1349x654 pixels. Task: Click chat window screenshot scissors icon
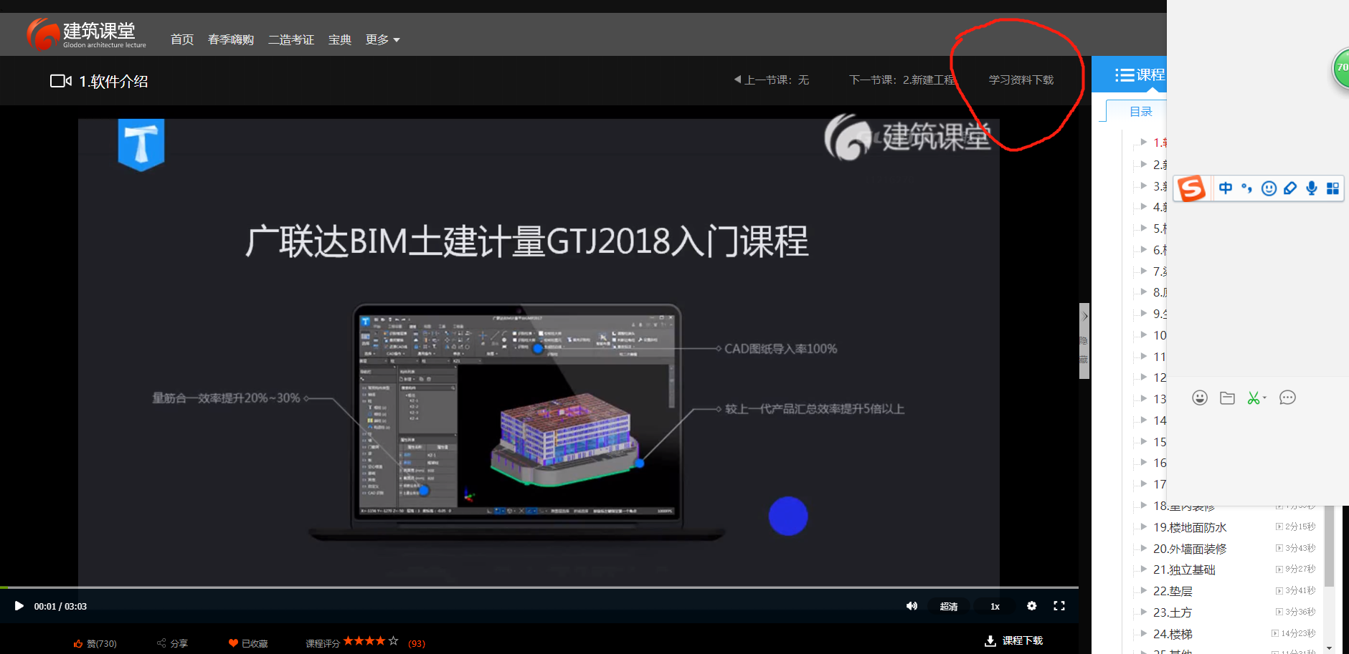[x=1255, y=398]
